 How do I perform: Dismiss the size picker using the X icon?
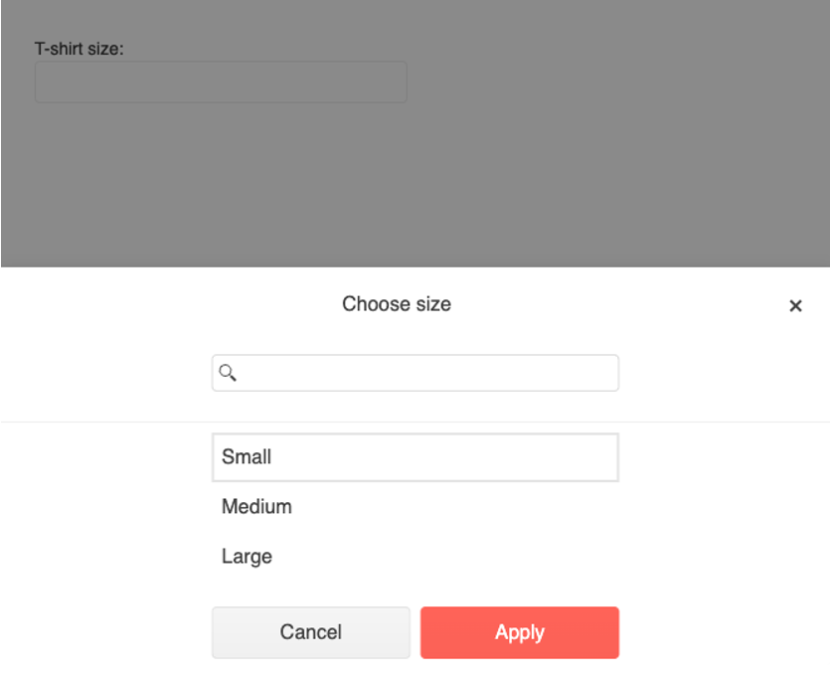click(795, 305)
